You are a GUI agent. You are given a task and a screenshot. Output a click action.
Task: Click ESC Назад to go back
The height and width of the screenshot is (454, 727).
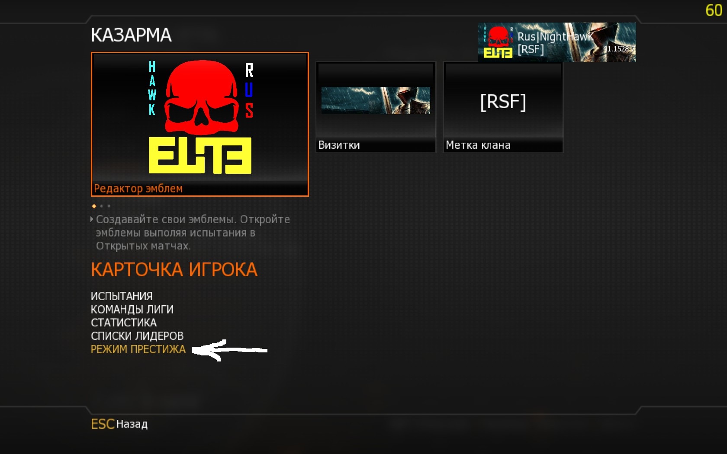point(119,424)
